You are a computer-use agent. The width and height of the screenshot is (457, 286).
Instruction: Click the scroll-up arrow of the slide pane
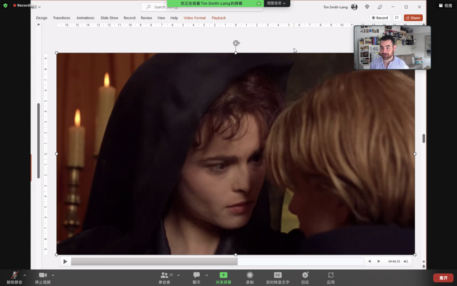click(x=39, y=25)
